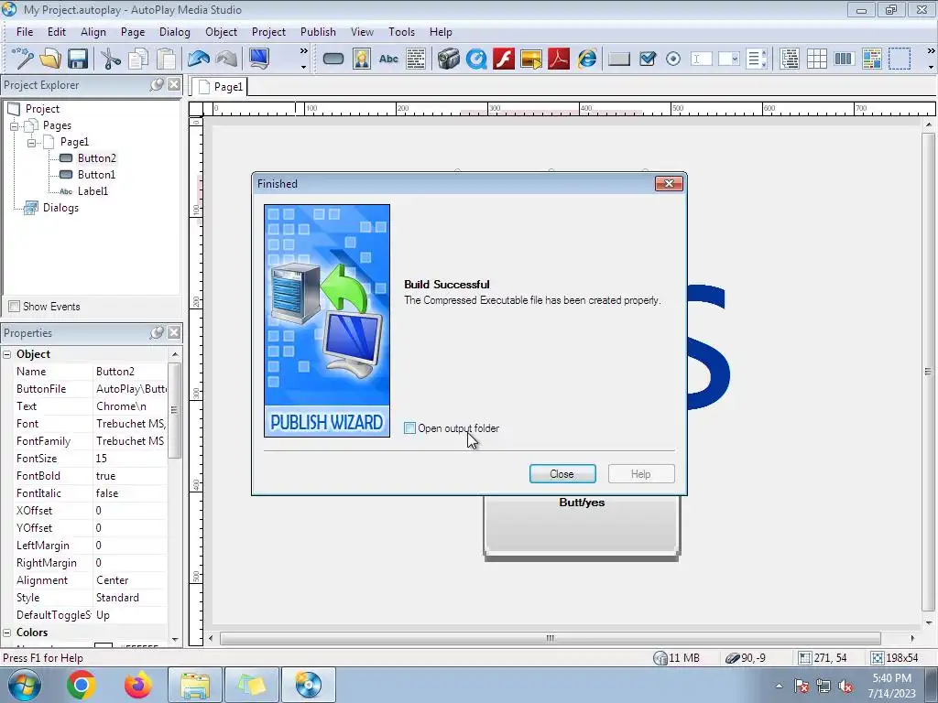The image size is (938, 703).
Task: Click the Help button in the Finished dialog
Action: point(641,474)
